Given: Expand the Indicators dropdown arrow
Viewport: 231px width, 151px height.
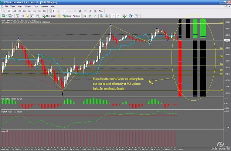Looking at the screenshot, I should (x=126, y=16).
